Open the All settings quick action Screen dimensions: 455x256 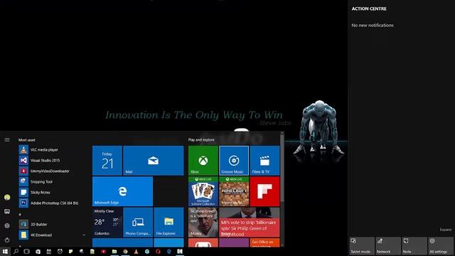click(441, 246)
